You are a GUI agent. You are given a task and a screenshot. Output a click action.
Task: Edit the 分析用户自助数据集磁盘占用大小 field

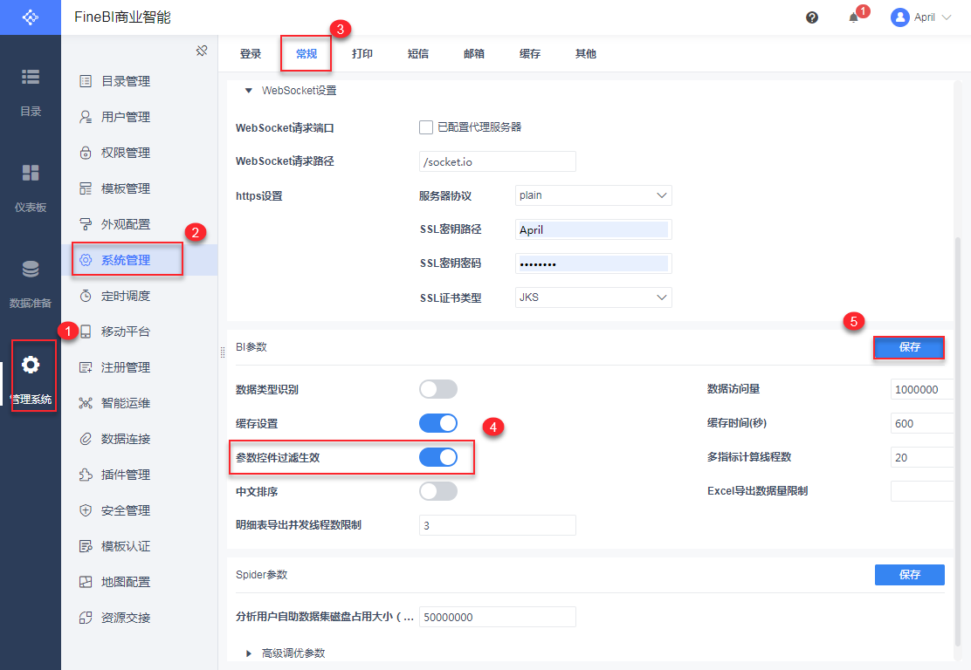click(497, 617)
